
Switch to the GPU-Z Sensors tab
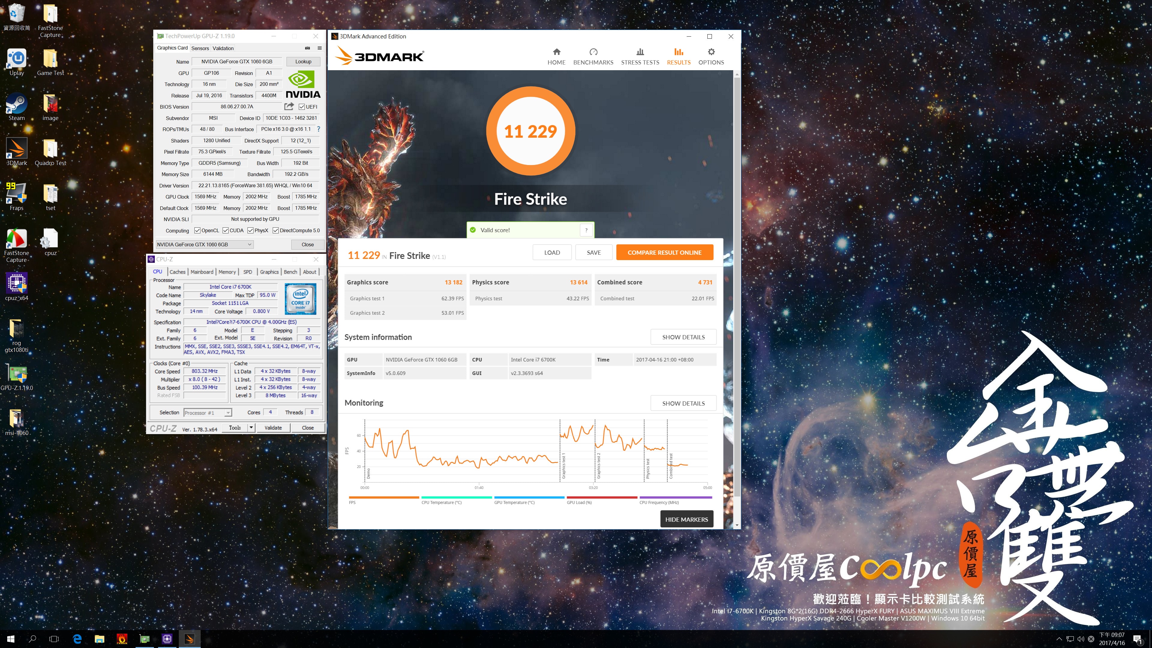[200, 48]
